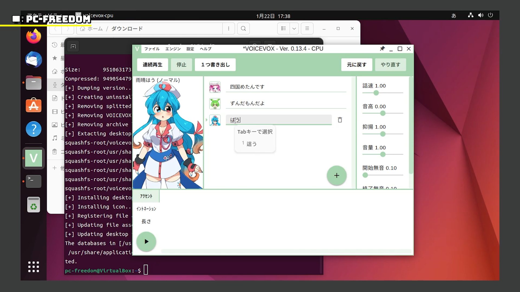Viewport: 520px width, 292px height.
Task: Click the pin window icon in VOICEVOX
Action: [x=382, y=49]
